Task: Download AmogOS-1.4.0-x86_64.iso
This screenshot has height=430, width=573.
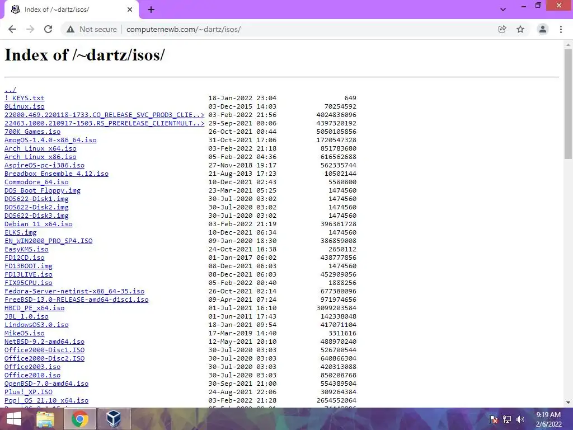Action: 50,140
